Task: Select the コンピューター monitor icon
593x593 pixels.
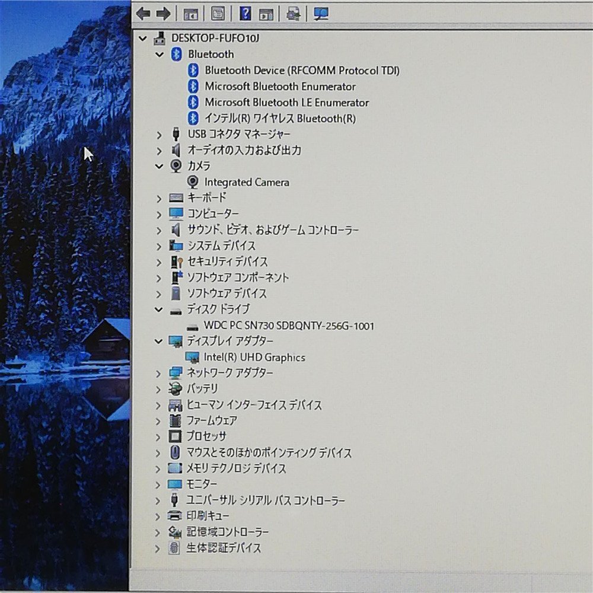Action: pos(176,213)
